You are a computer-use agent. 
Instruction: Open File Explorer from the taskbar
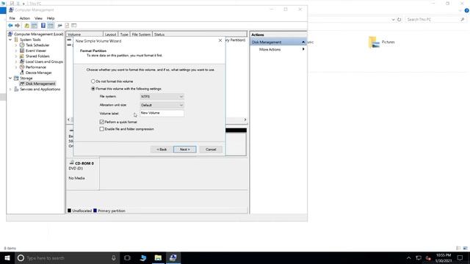(x=158, y=257)
